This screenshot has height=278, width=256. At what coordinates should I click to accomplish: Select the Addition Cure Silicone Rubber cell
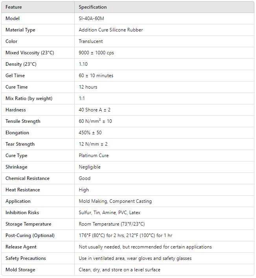click(x=111, y=30)
